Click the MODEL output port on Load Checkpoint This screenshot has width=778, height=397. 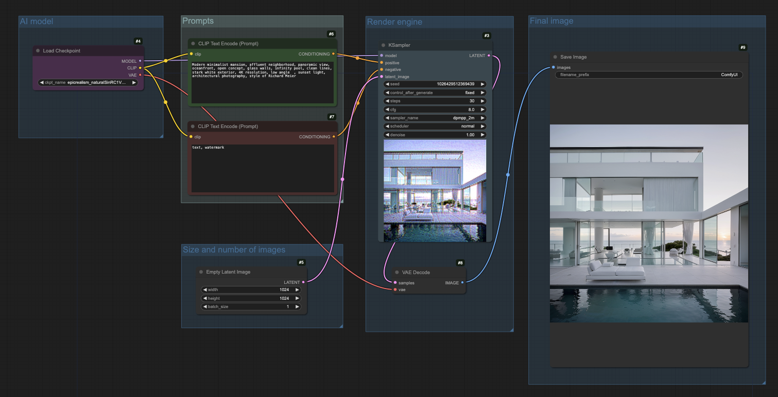click(140, 61)
